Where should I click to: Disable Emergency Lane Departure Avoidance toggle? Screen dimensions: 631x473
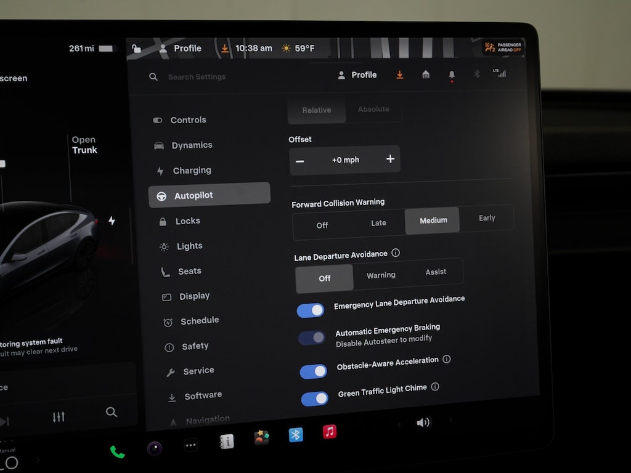click(x=311, y=310)
